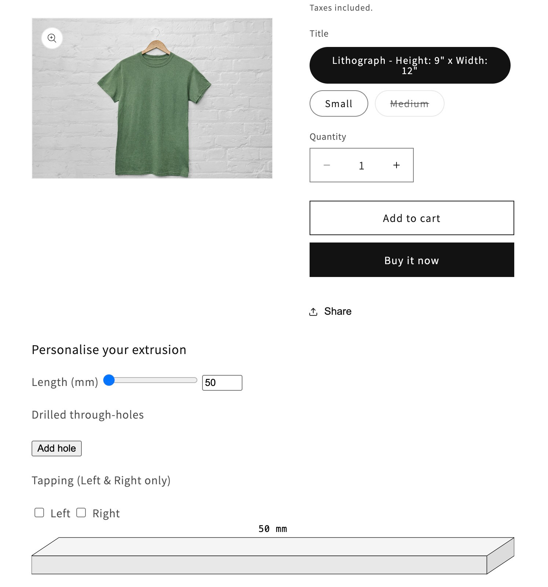Click the extrusion bar preview drawing
Screen dimensions: 548x587
pos(273,555)
